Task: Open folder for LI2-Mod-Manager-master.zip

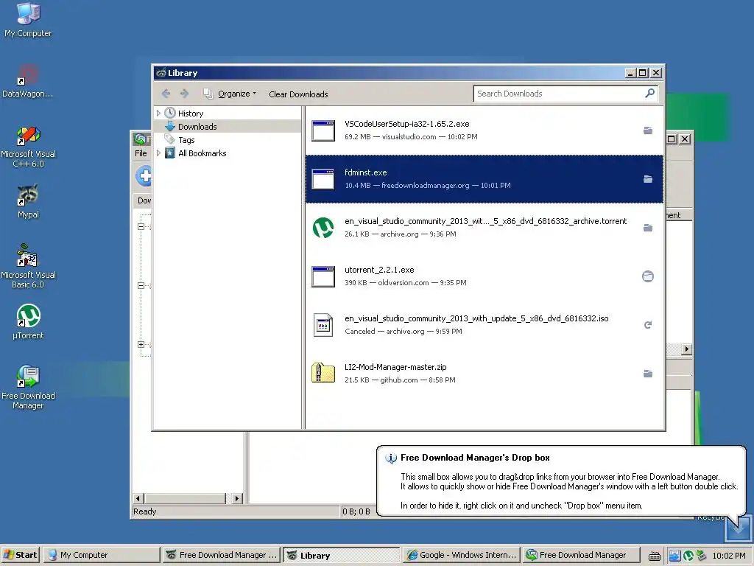Action: click(x=648, y=374)
